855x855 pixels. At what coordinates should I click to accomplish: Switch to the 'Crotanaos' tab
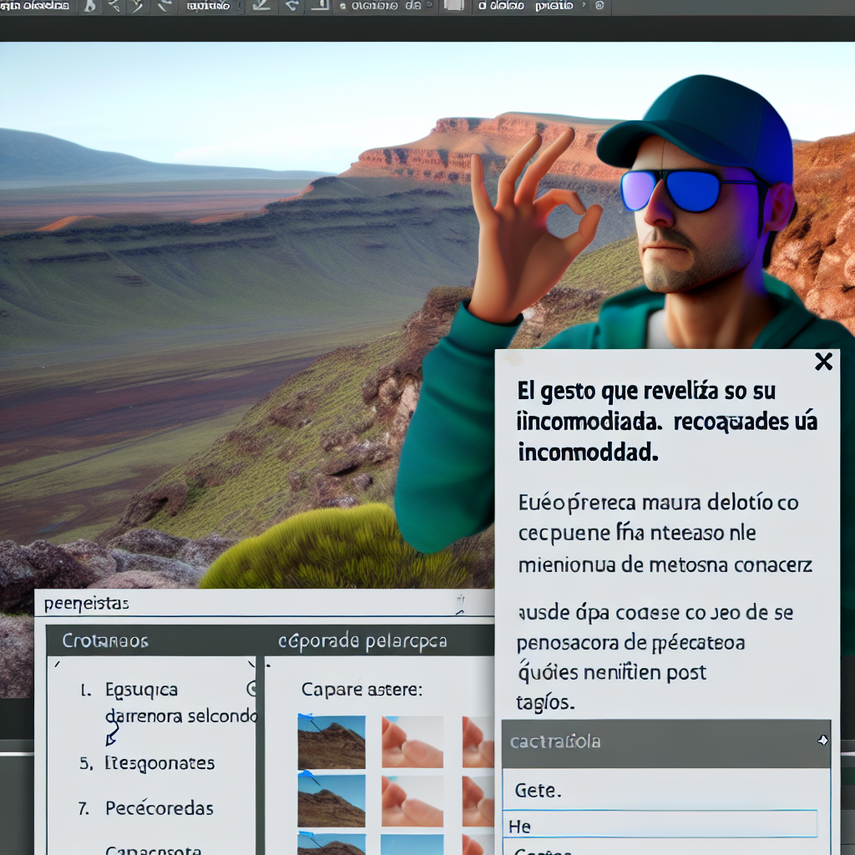click(105, 641)
